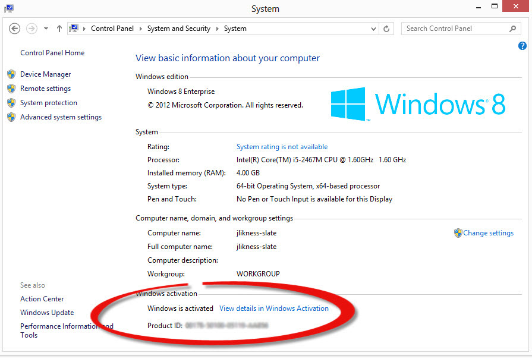This screenshot has width=532, height=359.
Task: Select the 4.00 GB installed memory value
Action: click(248, 173)
